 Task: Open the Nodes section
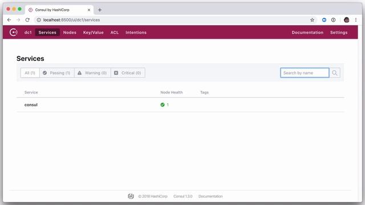[70, 32]
